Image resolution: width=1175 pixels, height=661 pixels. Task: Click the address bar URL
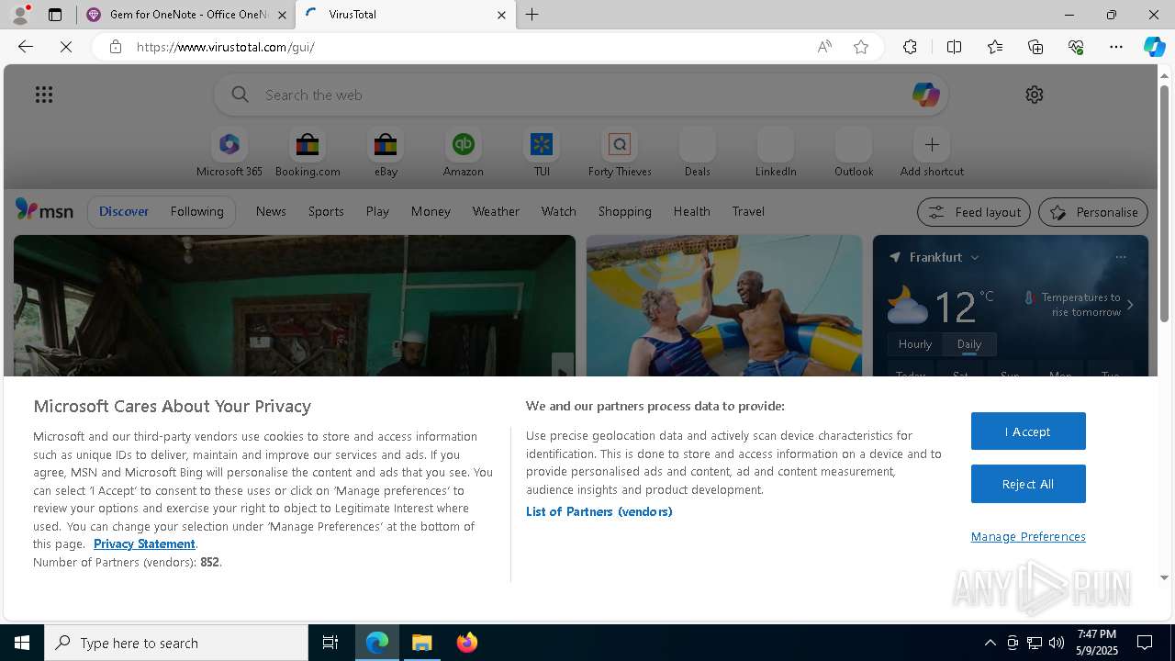click(x=226, y=47)
